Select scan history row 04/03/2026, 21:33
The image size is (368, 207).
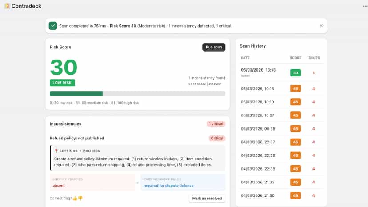point(281,182)
